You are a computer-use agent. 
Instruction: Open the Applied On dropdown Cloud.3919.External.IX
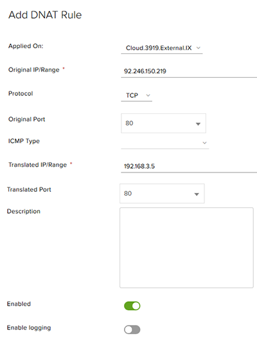click(161, 48)
